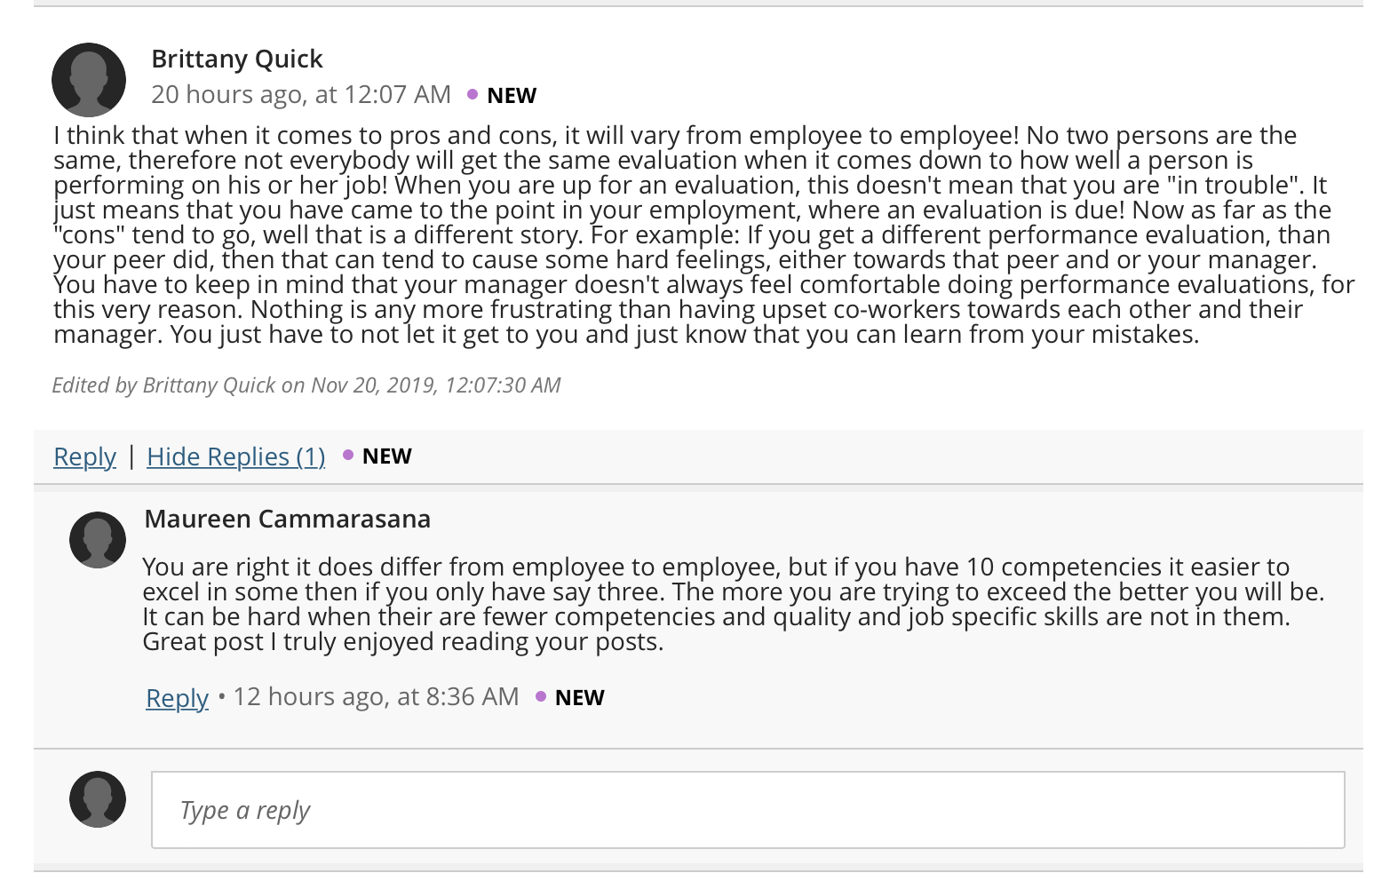Collapse replies using Hide Replies (1)
Image resolution: width=1398 pixels, height=881 pixels.
click(236, 456)
